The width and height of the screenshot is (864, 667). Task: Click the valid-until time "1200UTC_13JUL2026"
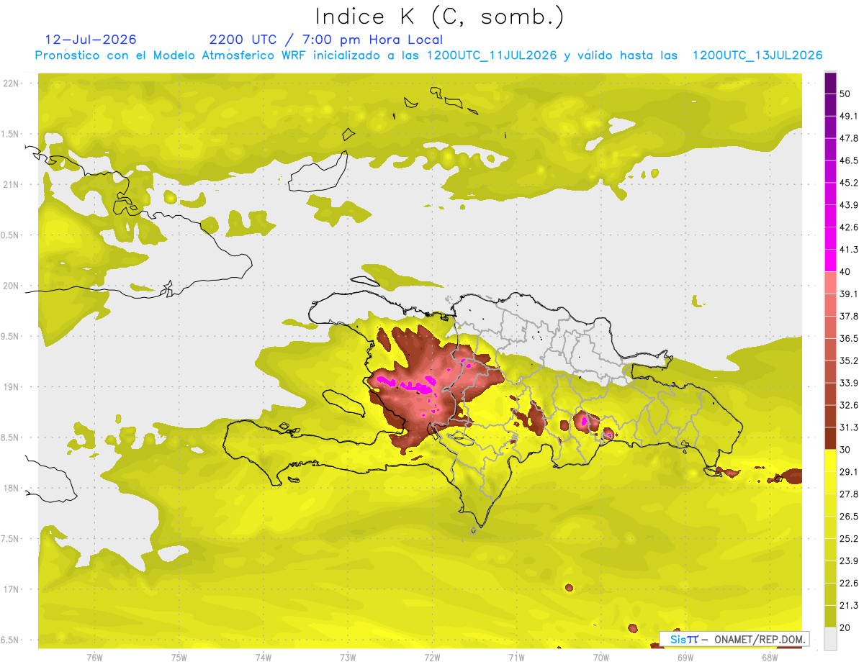tap(757, 55)
